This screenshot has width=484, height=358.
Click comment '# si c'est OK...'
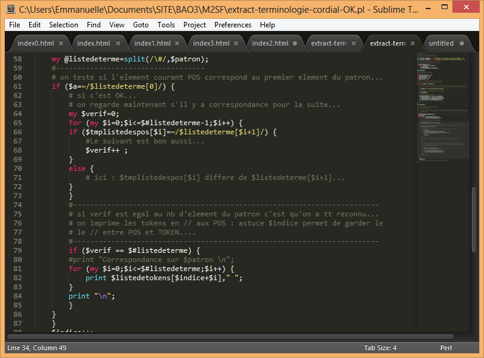pos(102,95)
